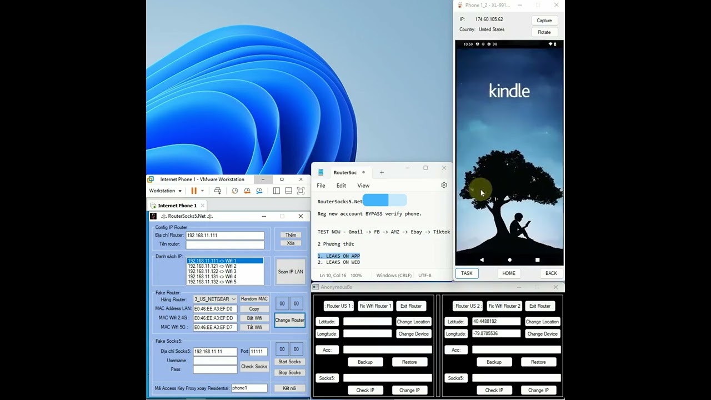The image size is (711, 400).
Task: Open the Notepad File menu
Action: pos(321,186)
